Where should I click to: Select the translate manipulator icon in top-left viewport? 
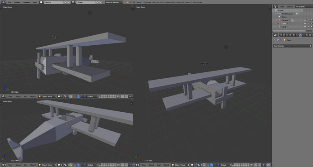click(78, 96)
